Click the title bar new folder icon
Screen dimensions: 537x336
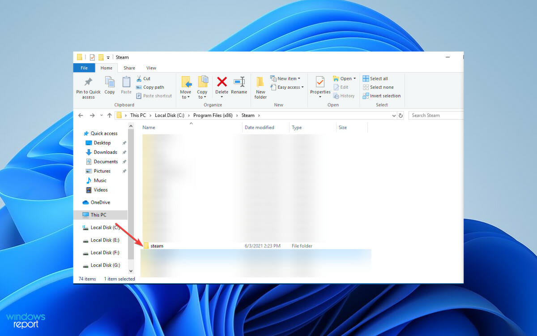coord(101,57)
